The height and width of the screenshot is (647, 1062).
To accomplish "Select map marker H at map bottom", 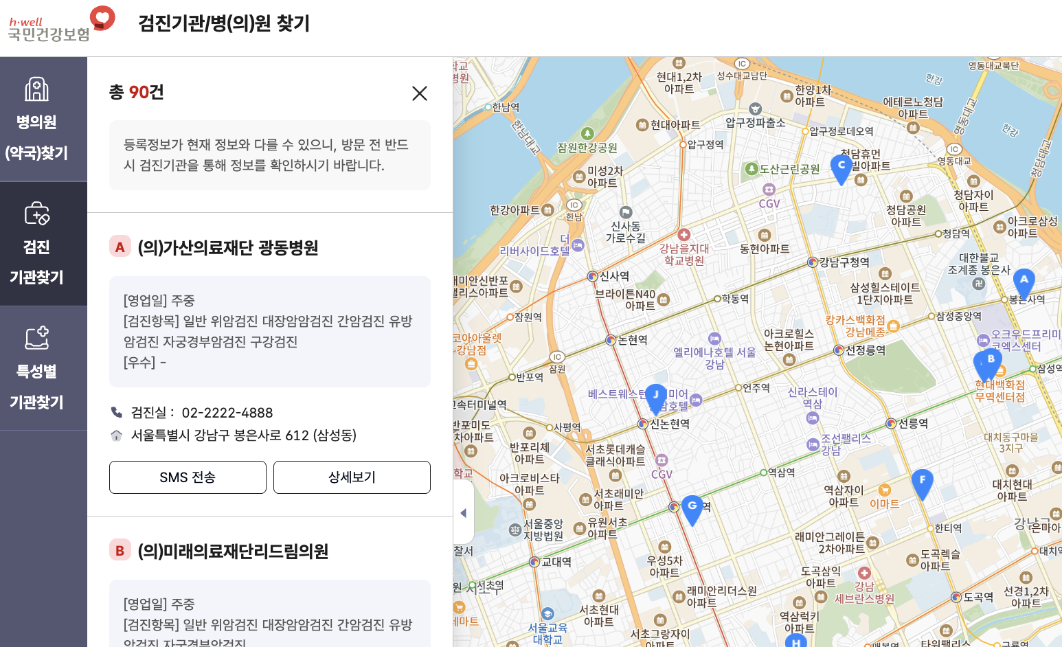I will point(795,641).
